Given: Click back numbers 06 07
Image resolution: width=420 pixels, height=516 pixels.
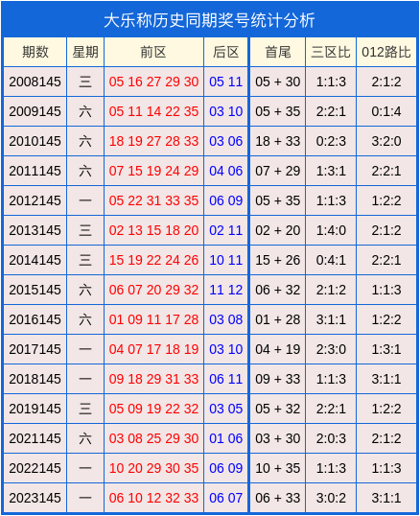Looking at the screenshot, I should pos(226,498).
